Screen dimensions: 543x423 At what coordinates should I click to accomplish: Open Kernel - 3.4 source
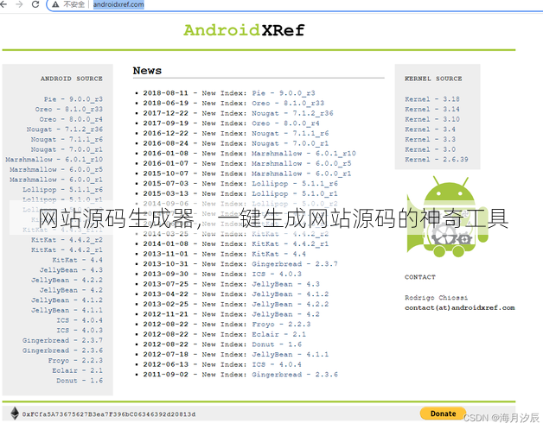click(x=430, y=129)
